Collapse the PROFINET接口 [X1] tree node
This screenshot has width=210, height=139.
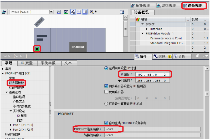click(3, 74)
